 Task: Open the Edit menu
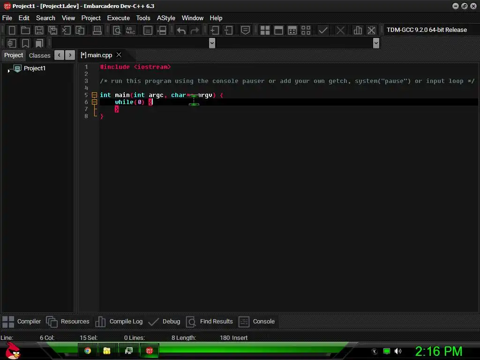24,18
